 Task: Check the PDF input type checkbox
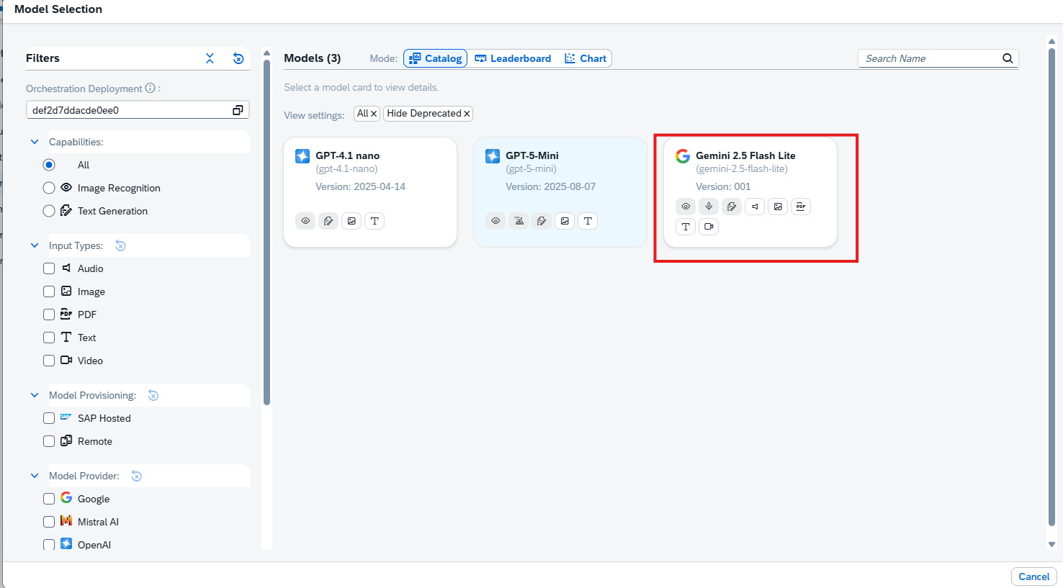49,315
